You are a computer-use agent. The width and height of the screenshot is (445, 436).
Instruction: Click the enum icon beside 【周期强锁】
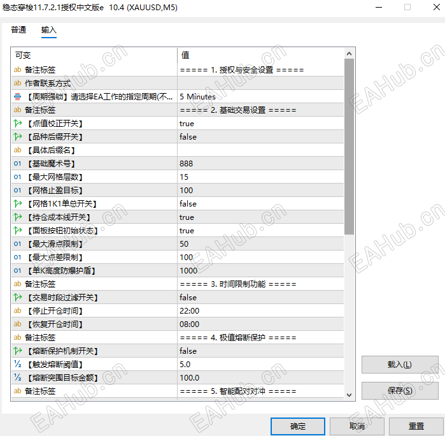pyautogui.click(x=17, y=97)
